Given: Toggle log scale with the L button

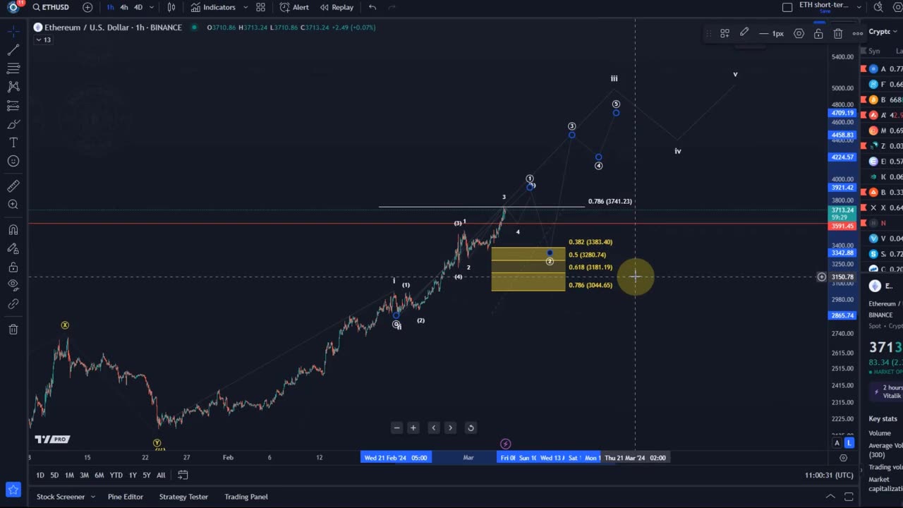Looking at the screenshot, I should point(849,442).
